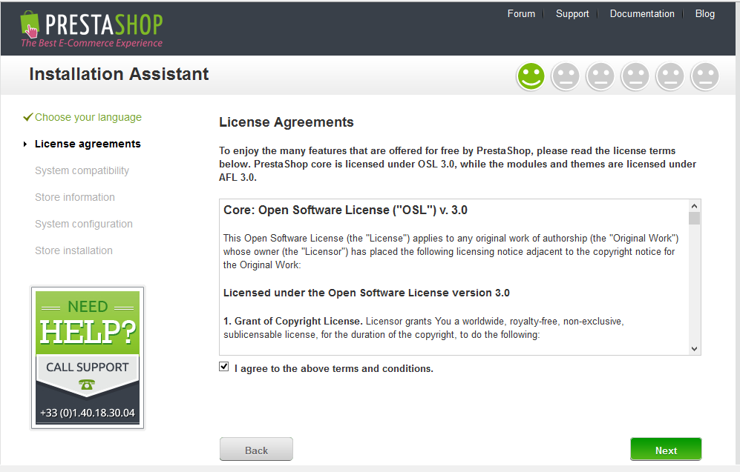
Task: Click the last gray smiley step icon
Action: (x=705, y=76)
